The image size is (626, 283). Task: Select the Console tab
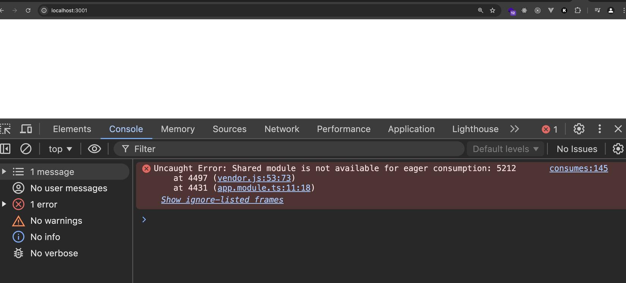point(126,129)
